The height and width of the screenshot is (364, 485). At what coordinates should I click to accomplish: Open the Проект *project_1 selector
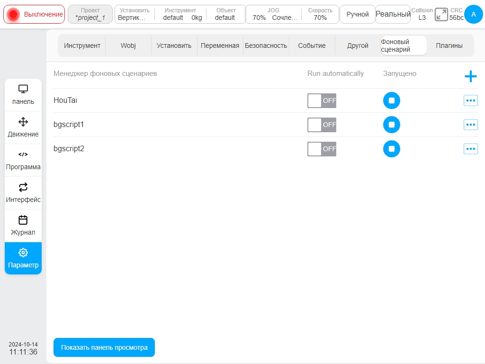click(90, 14)
